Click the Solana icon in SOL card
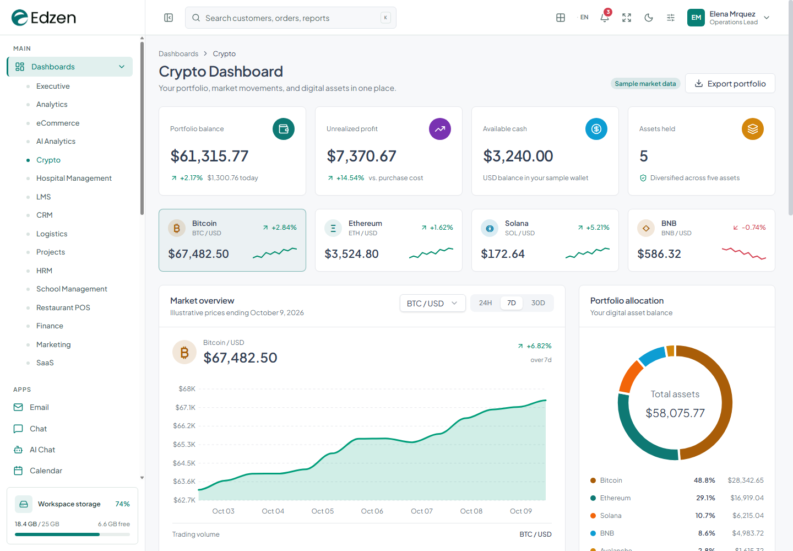Viewport: 793px width, 551px height. 490,228
